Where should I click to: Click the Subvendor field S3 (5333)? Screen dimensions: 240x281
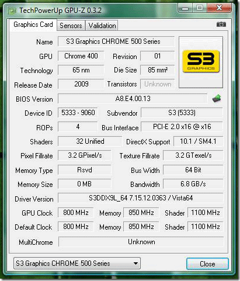[x=182, y=113]
